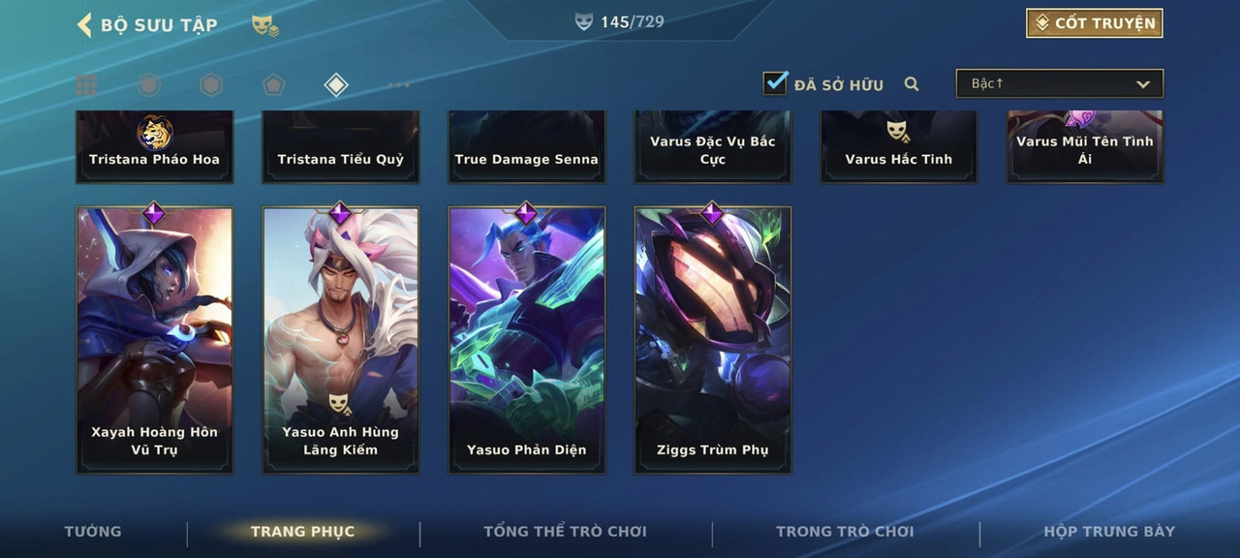Click the Cốt Truyện button

(x=1095, y=23)
